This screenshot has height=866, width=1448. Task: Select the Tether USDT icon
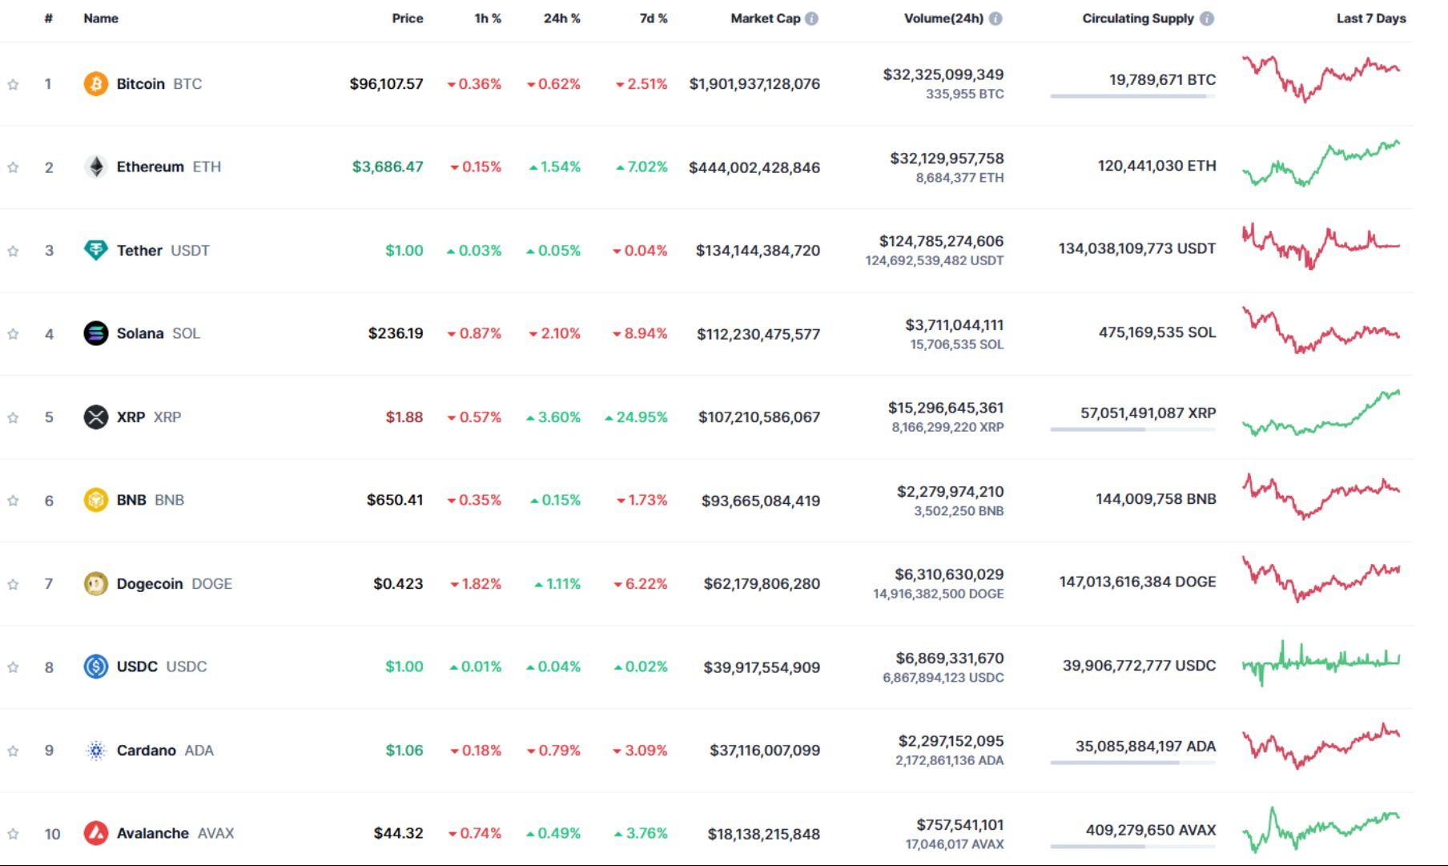95,250
